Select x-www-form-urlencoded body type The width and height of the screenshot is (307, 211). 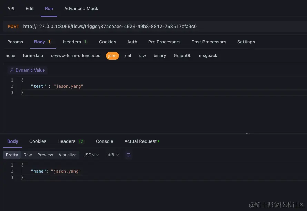point(76,56)
